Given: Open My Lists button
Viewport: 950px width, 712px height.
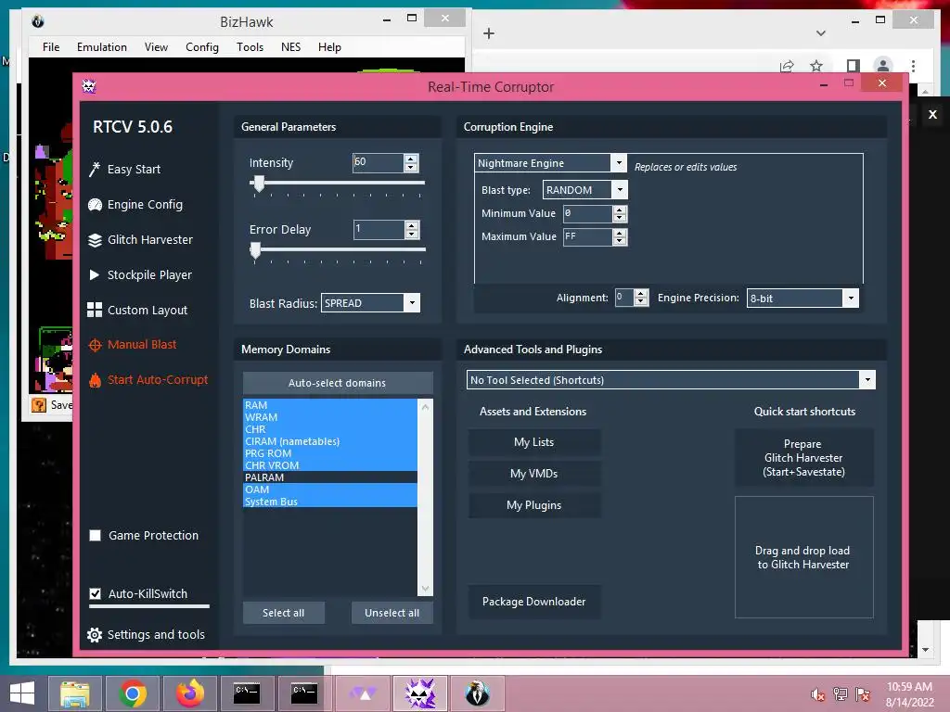Looking at the screenshot, I should (x=533, y=442).
